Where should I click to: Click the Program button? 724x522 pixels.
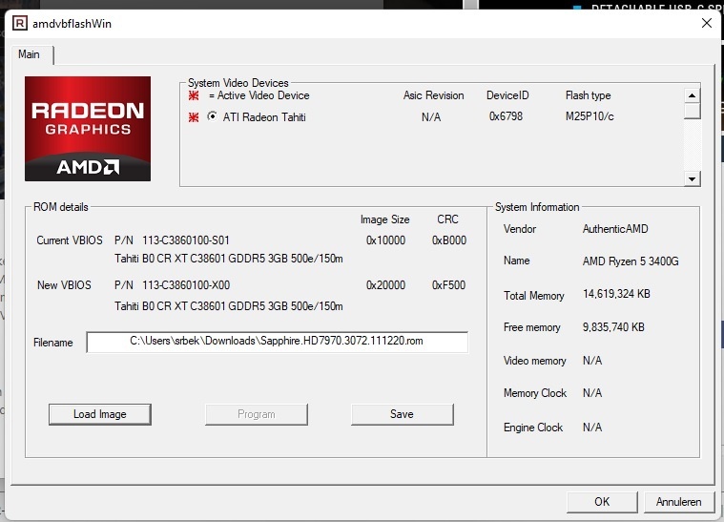[x=257, y=414]
